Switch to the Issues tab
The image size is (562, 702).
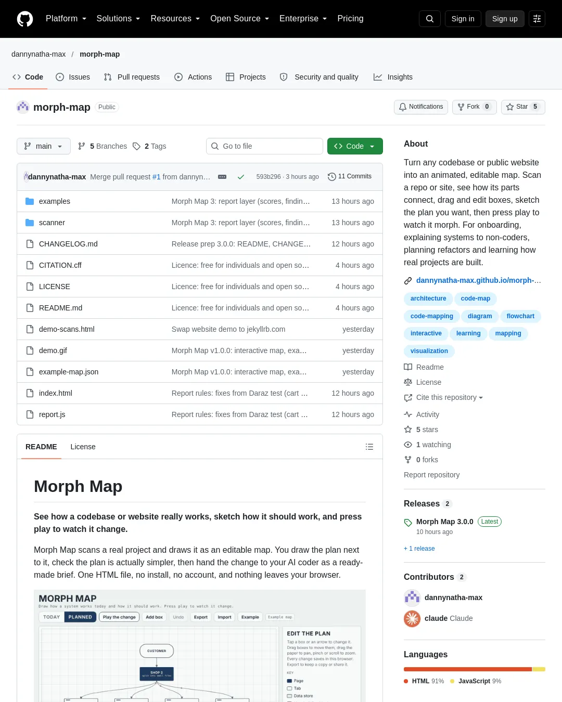[x=73, y=77]
